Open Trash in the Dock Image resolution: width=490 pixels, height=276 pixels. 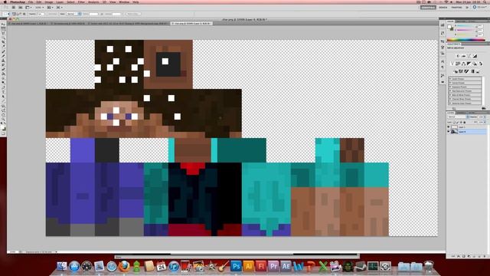click(x=429, y=266)
